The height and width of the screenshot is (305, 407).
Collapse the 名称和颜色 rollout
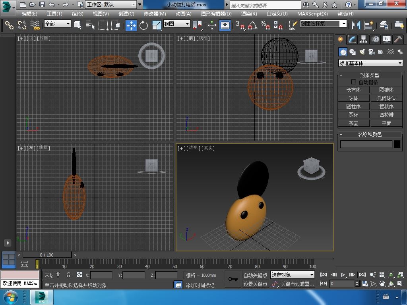pos(370,134)
